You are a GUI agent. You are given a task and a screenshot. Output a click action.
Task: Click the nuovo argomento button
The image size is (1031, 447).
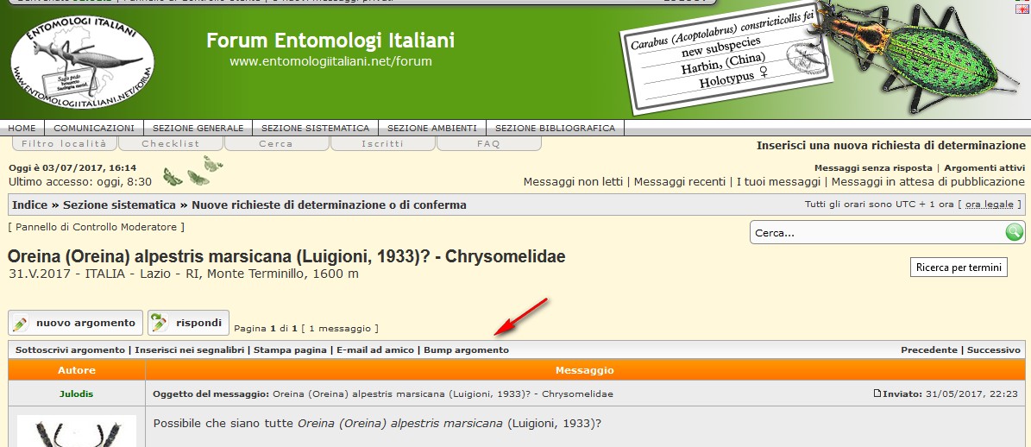[x=76, y=323]
